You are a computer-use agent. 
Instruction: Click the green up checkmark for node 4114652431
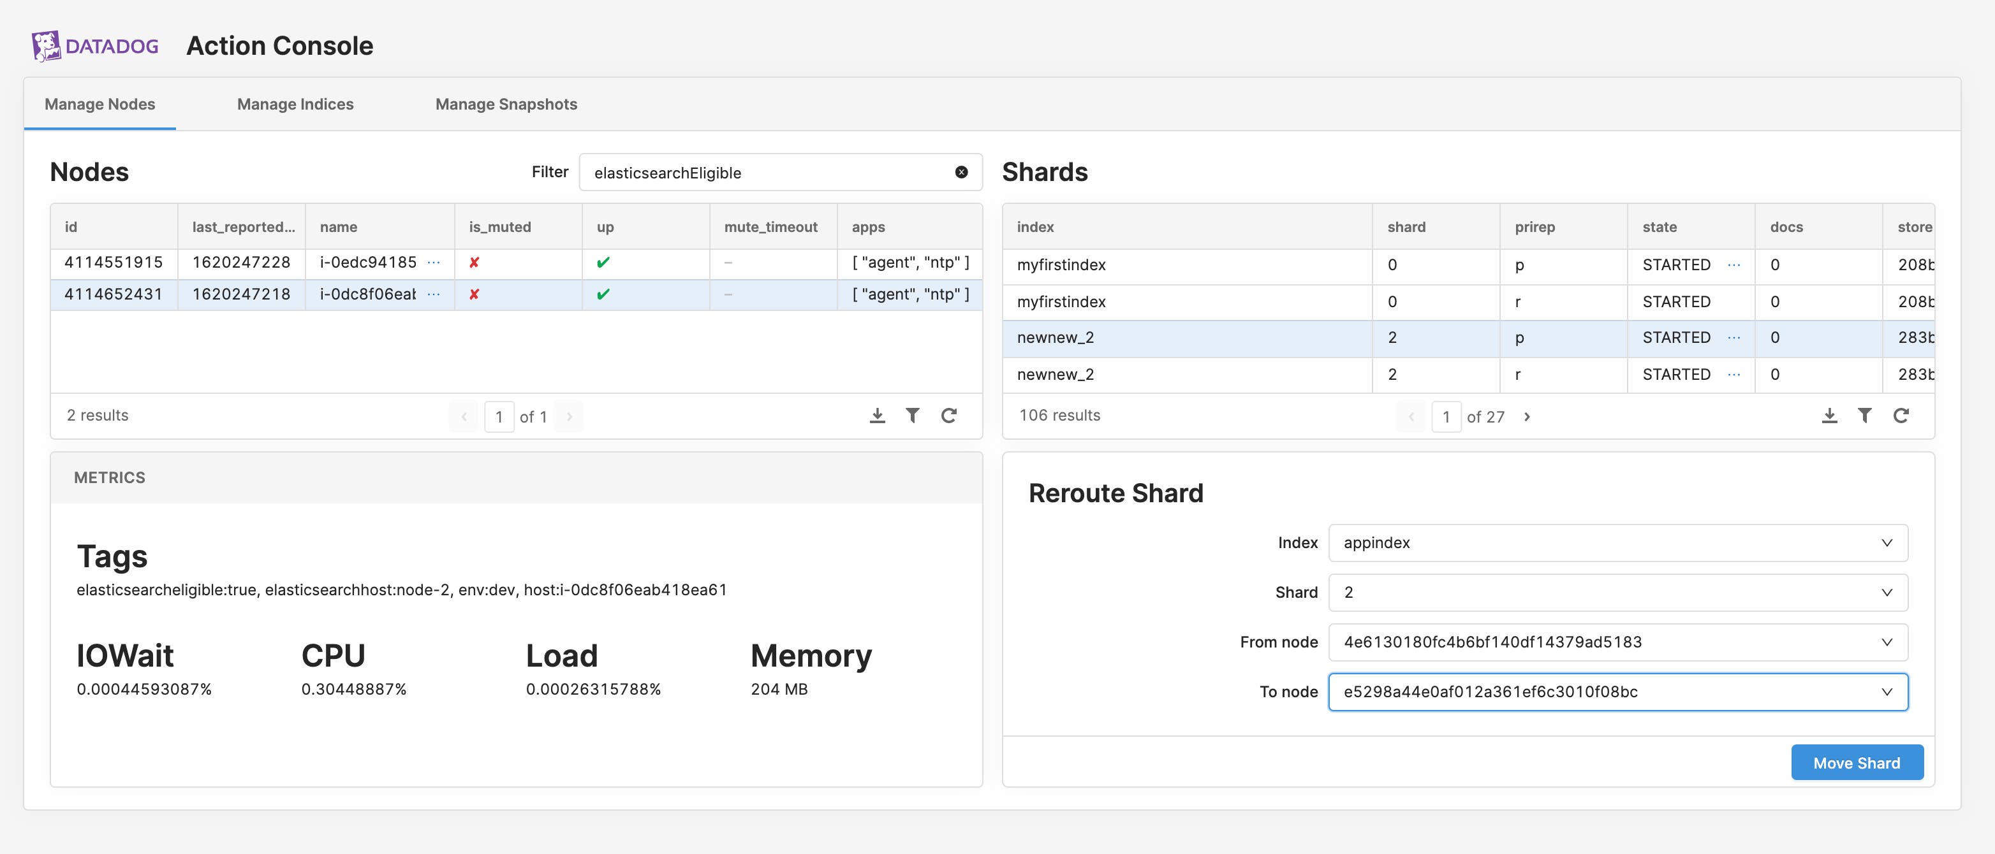605,294
